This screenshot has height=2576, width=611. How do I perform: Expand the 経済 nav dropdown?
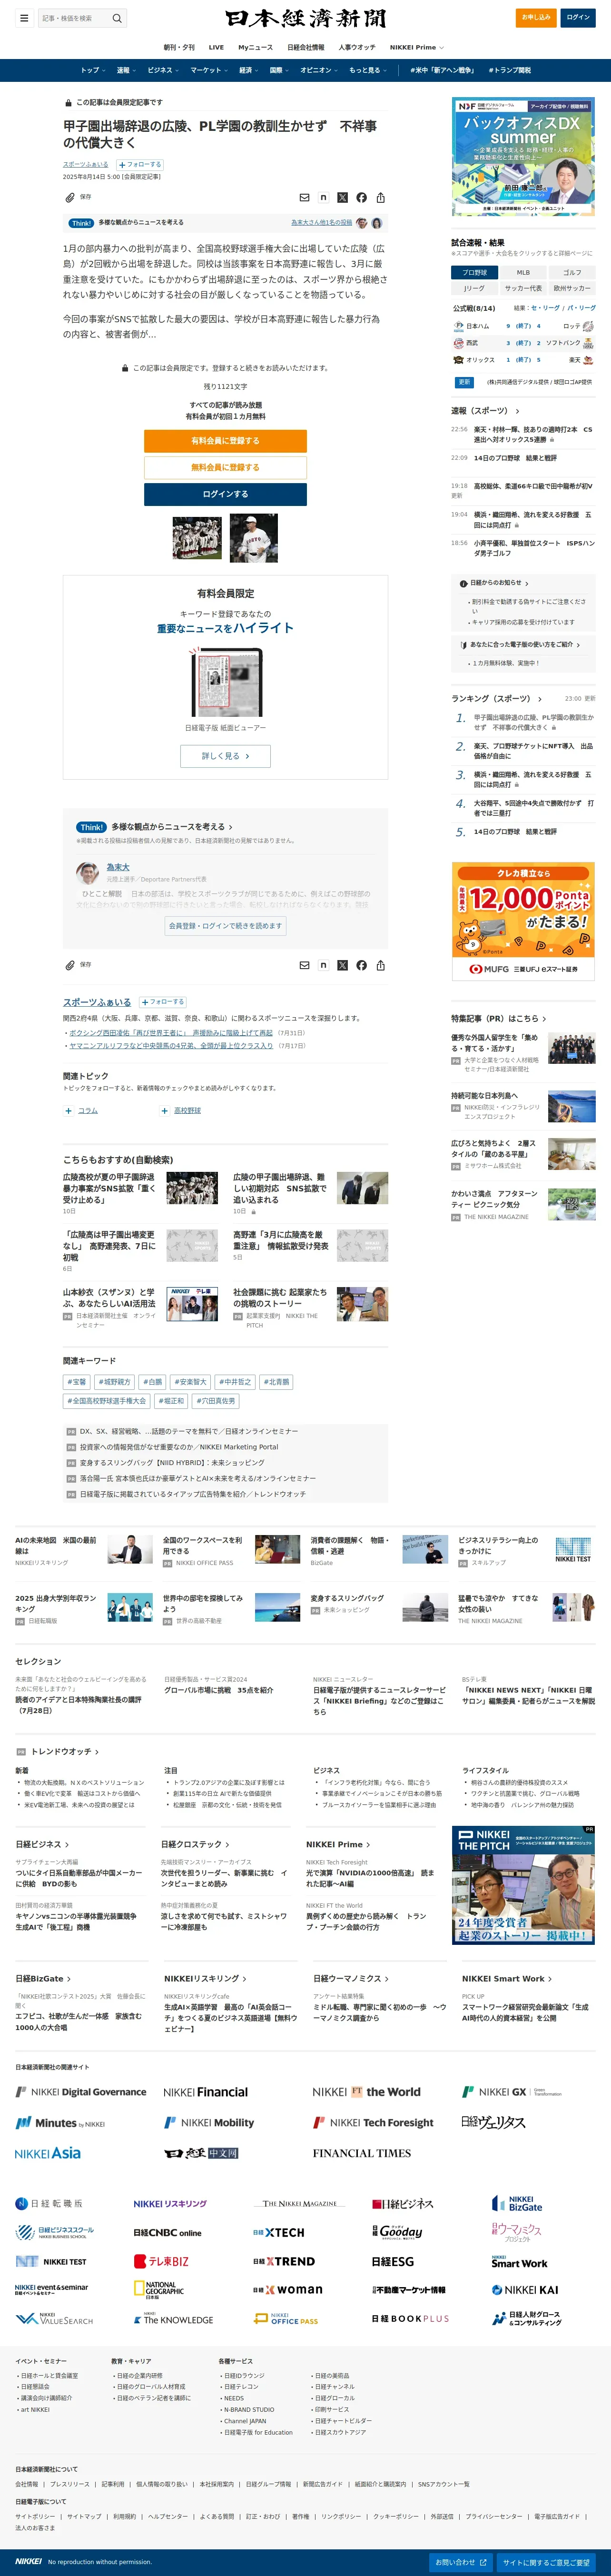[248, 70]
